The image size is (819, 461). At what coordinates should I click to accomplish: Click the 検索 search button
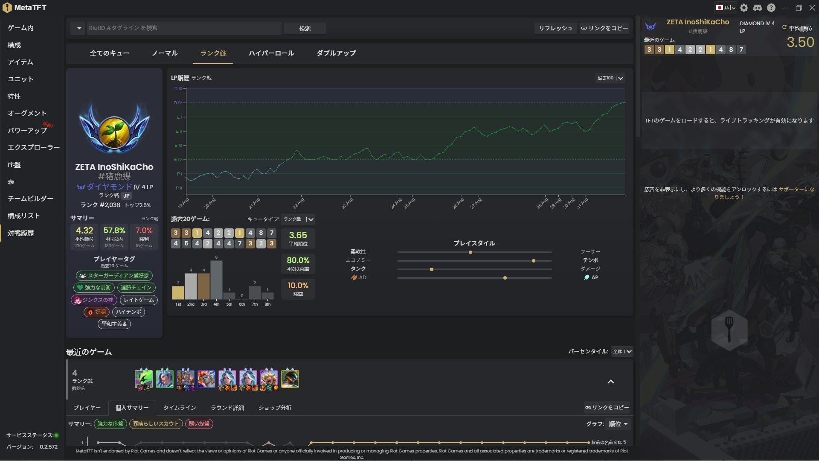click(x=305, y=28)
